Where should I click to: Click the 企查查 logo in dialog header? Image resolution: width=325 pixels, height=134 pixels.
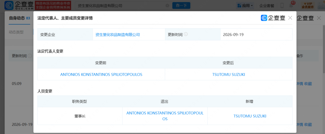[273, 18]
